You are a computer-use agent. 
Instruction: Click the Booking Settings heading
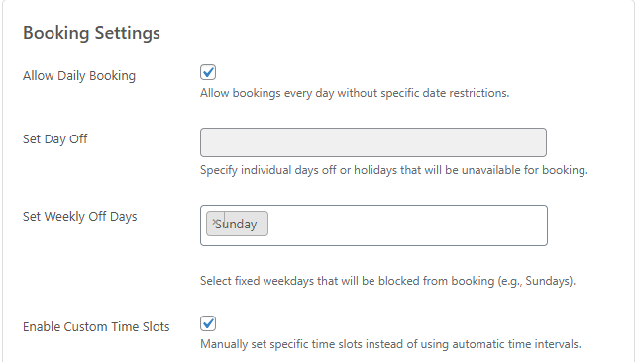91,33
